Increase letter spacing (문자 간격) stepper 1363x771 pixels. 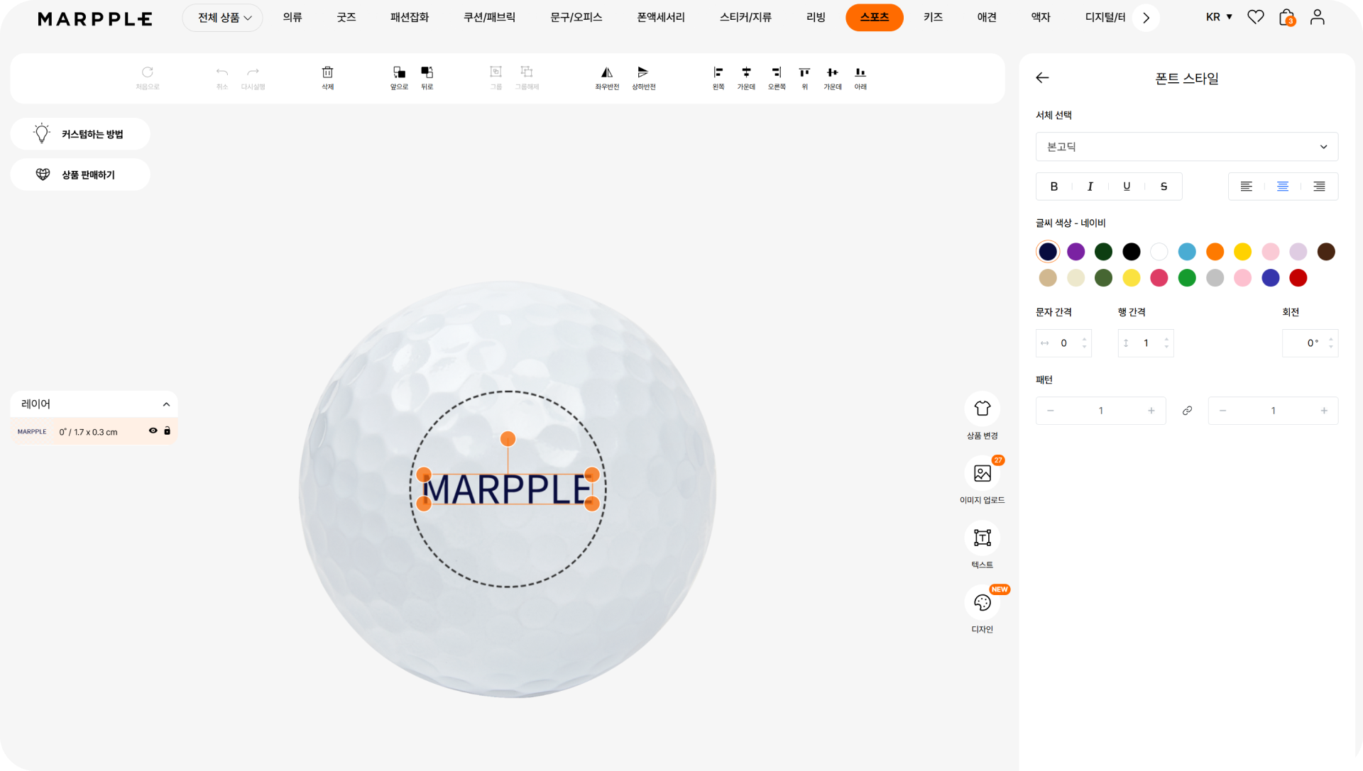coord(1084,339)
